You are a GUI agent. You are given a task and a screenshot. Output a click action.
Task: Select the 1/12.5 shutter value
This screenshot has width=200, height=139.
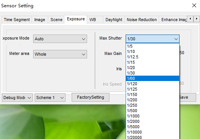tap(153, 57)
